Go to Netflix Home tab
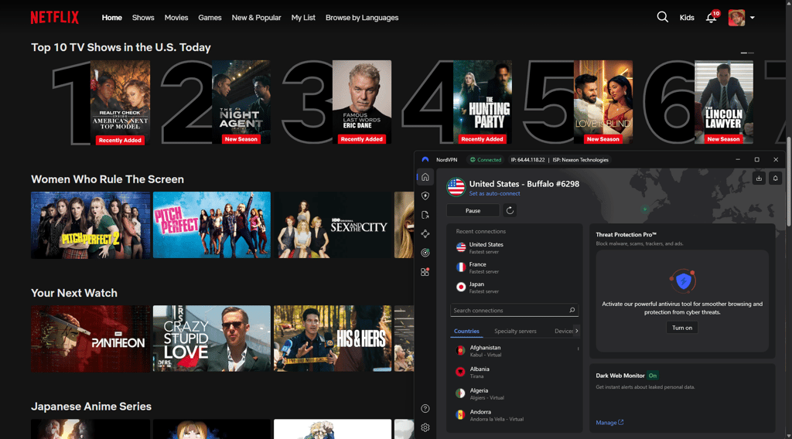Image resolution: width=792 pixels, height=439 pixels. pyautogui.click(x=111, y=18)
